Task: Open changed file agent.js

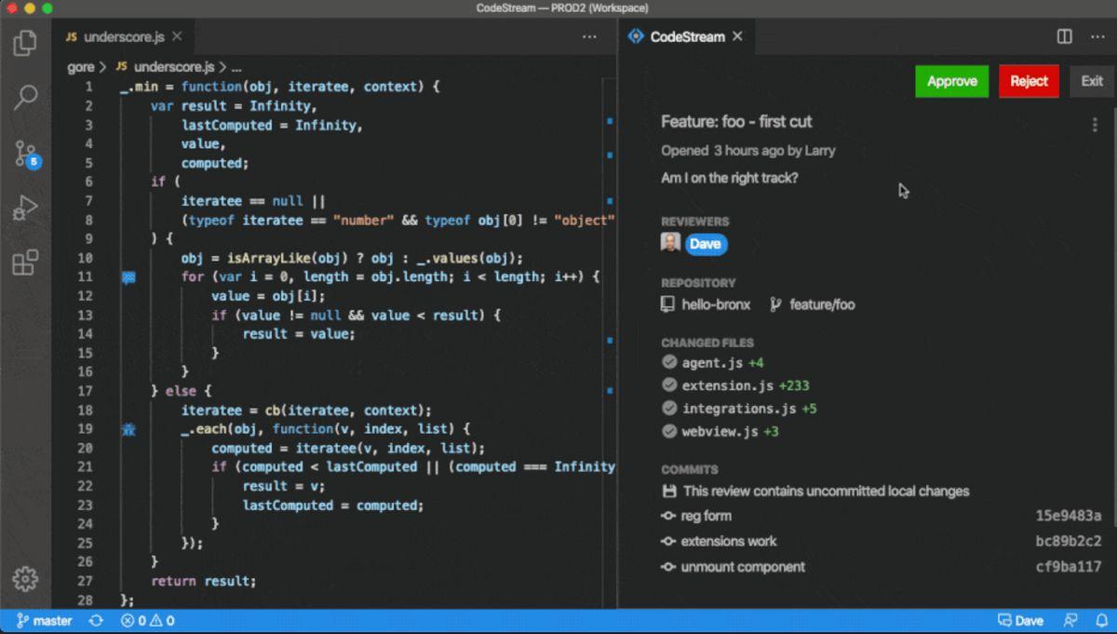Action: coord(713,362)
